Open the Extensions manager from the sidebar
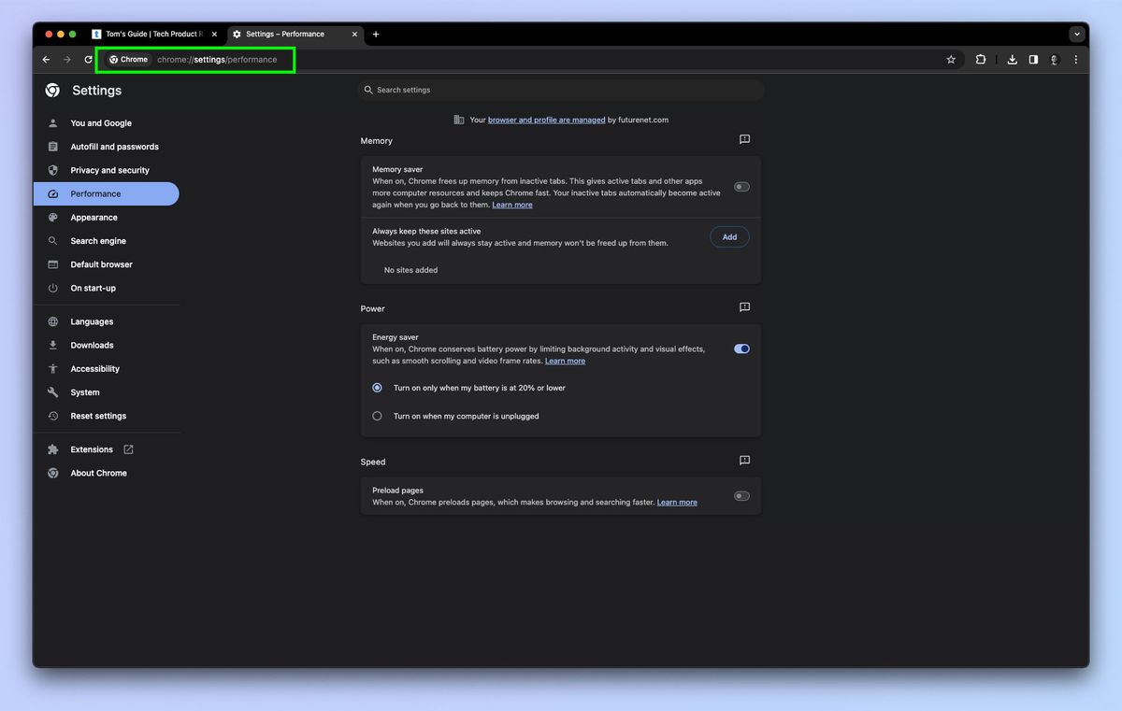Screen dimensions: 1122x711 [x=91, y=449]
